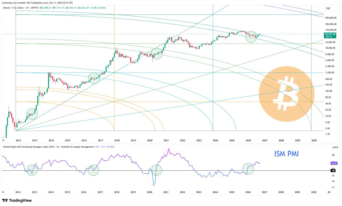
Task: Click 2026 on the Bitcoin pane time axis
Action: 248,141
